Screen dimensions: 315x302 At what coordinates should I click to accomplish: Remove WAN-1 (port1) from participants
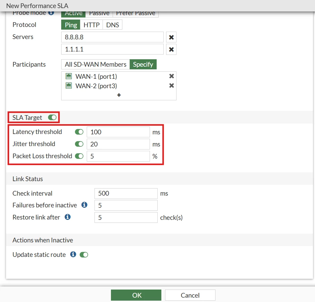pos(171,76)
